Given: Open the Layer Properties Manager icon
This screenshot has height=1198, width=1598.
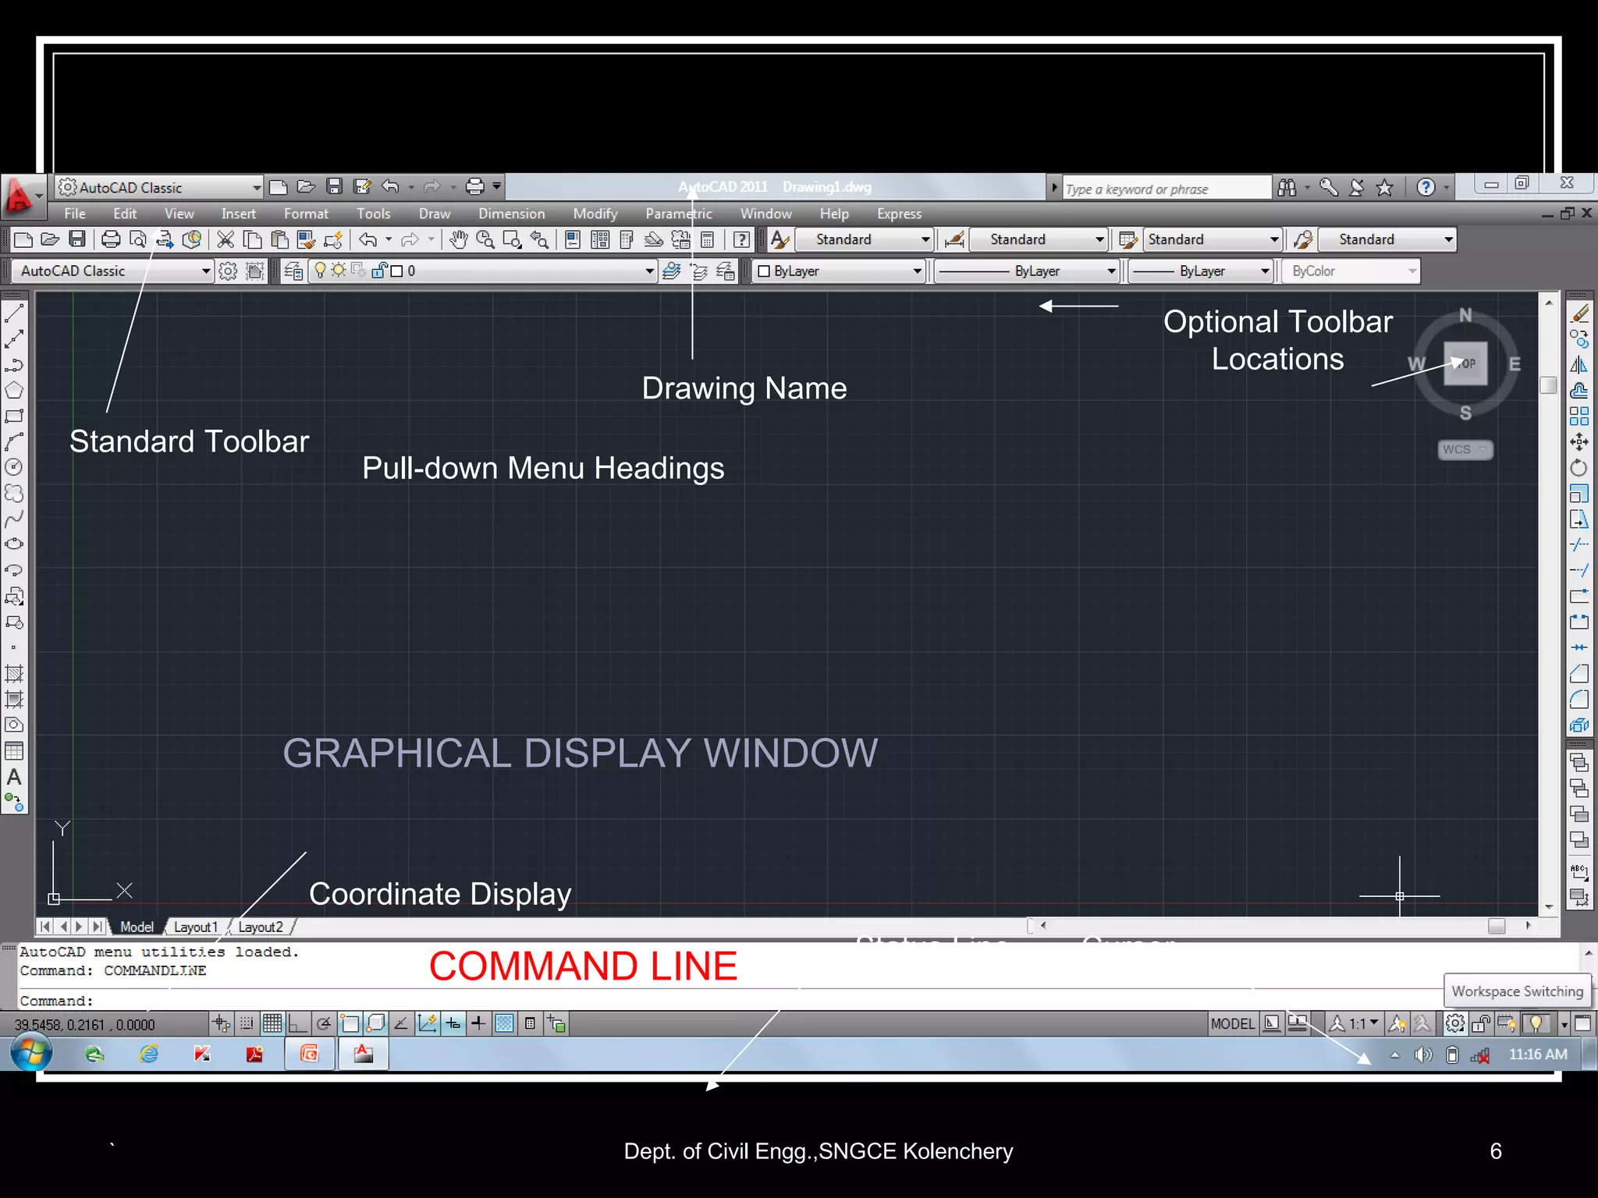Looking at the screenshot, I should click(293, 271).
